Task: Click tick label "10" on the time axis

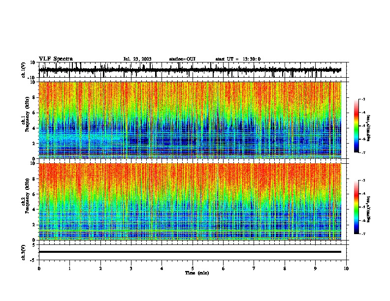Action: coord(346,269)
